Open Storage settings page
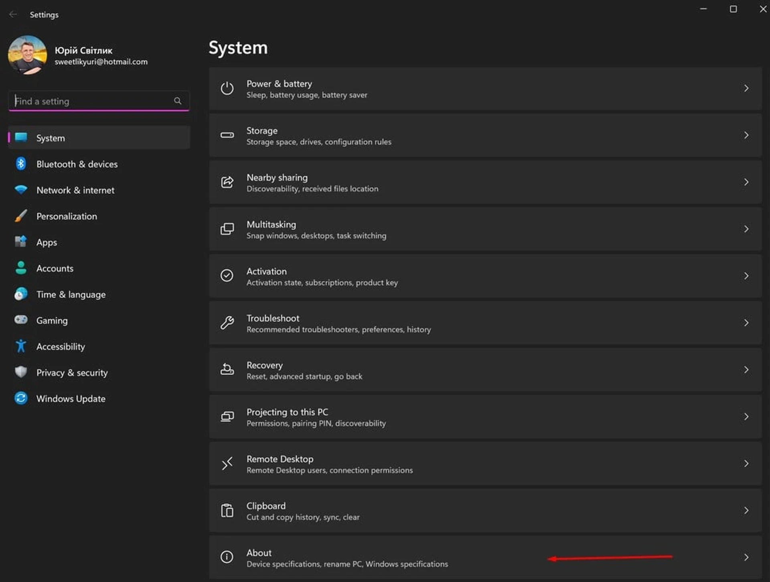The width and height of the screenshot is (770, 582). 485,136
